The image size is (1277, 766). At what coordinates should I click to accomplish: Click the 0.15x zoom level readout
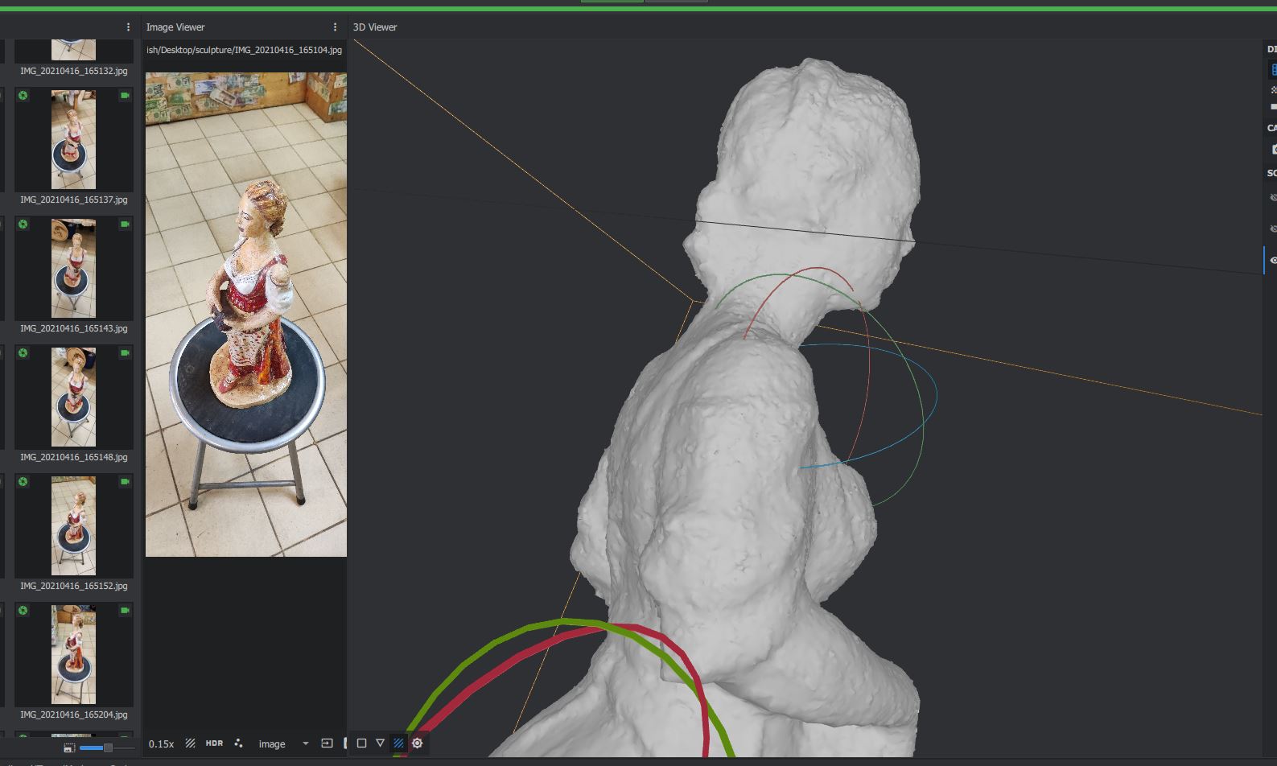coord(161,743)
